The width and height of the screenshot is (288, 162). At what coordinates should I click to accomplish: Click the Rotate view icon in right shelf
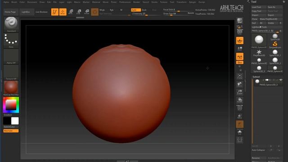[x=240, y=100]
